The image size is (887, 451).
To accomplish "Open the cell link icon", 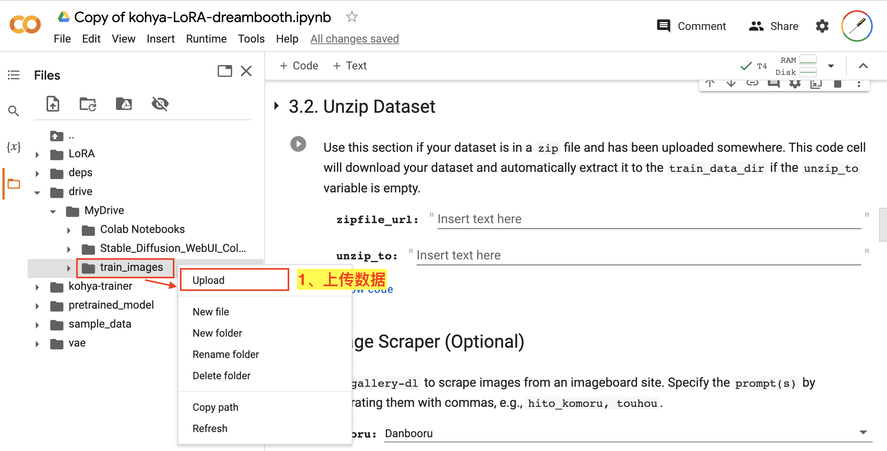I will (x=752, y=83).
